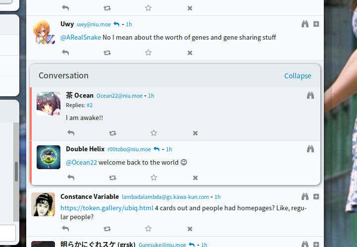
Task: Dismiss Constance Variable's post with X icon
Action: (190, 229)
